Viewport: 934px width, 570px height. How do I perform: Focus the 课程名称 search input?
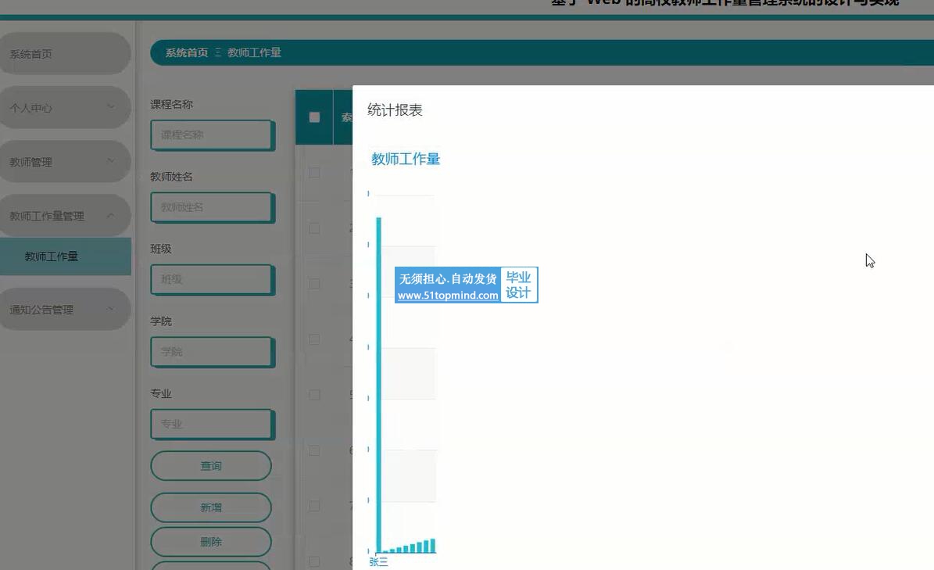pyautogui.click(x=213, y=135)
